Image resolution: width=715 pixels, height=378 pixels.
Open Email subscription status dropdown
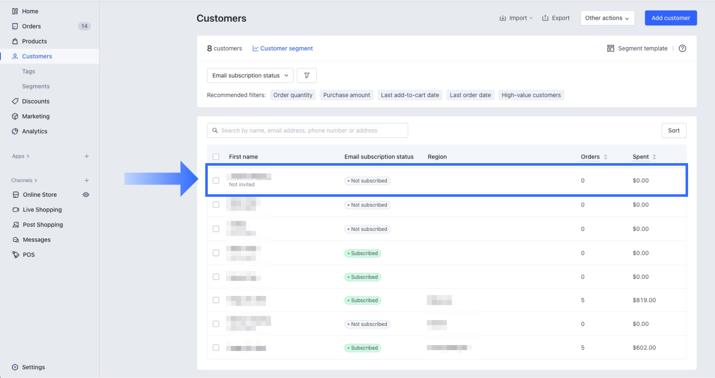250,76
